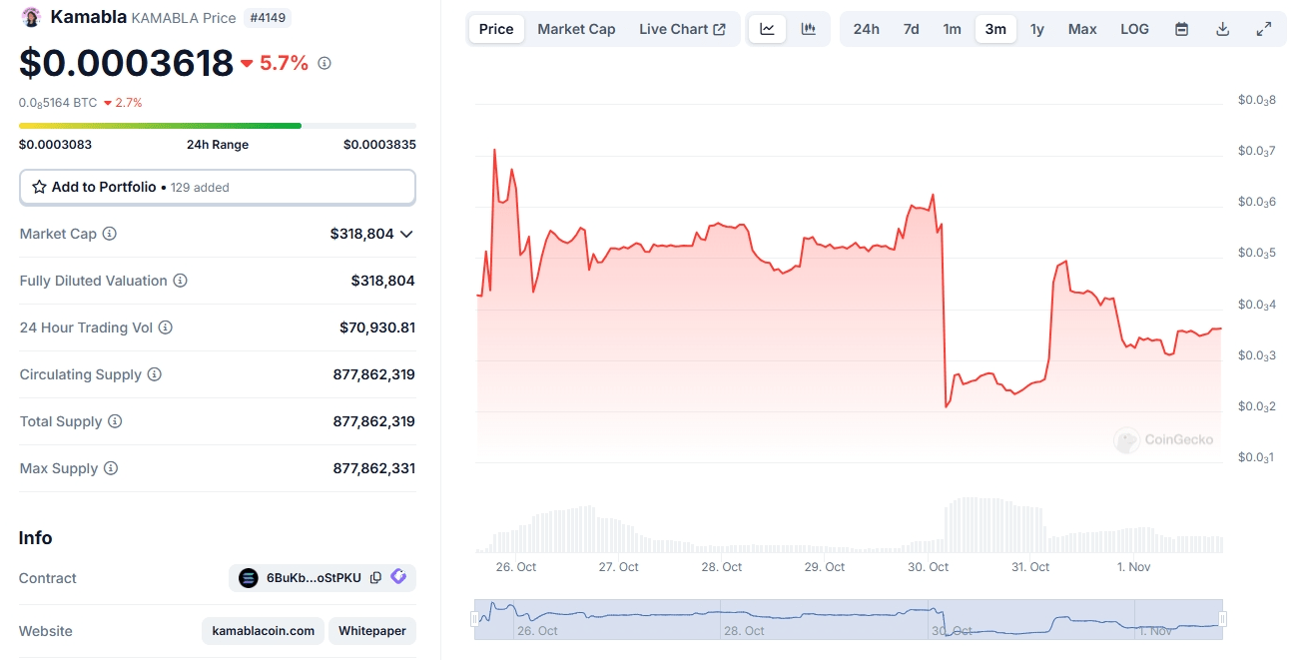Toggle LOG scale on chart
The image size is (1304, 660).
[1134, 29]
